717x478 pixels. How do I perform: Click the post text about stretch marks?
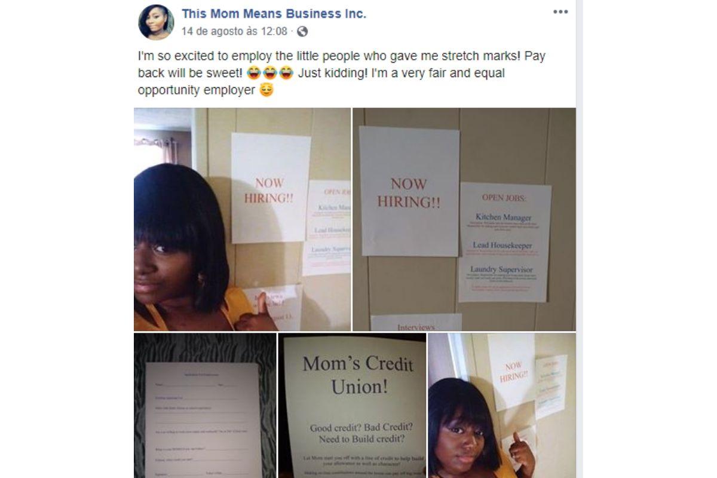[341, 73]
